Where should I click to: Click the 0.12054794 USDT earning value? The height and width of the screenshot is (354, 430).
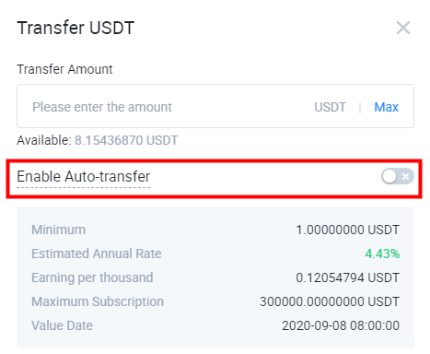[347, 277]
